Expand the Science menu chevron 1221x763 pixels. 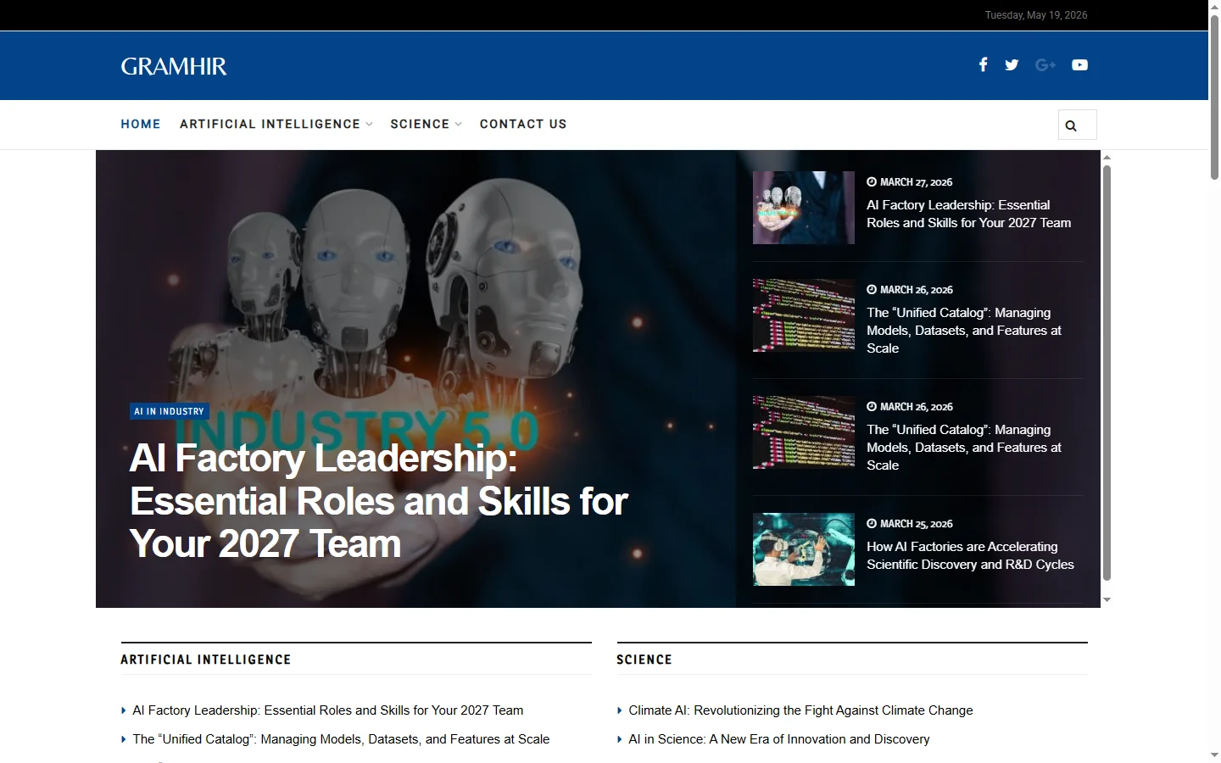point(459,125)
